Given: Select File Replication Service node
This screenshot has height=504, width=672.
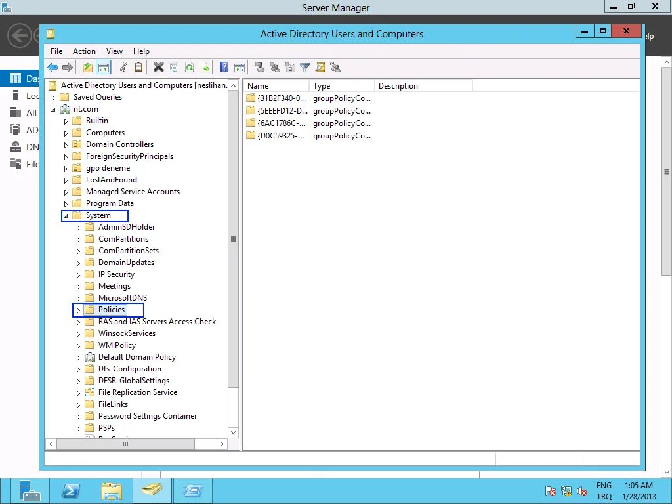Looking at the screenshot, I should pos(138,392).
